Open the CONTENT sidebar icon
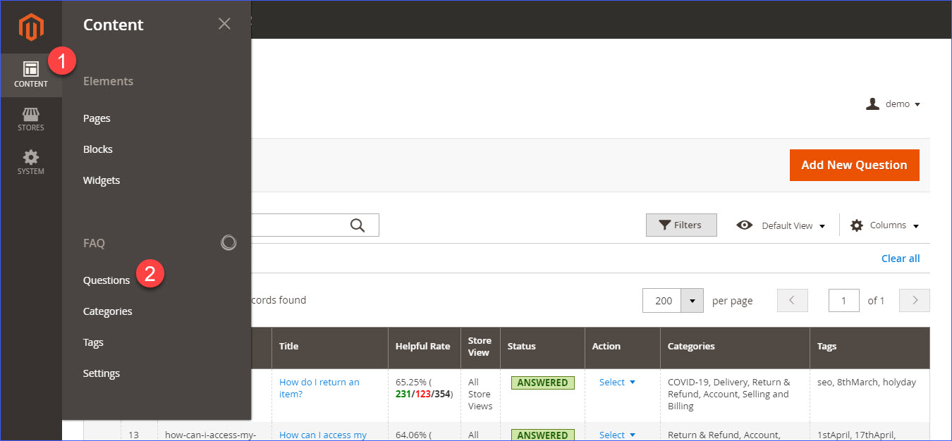The width and height of the screenshot is (952, 441). [x=30, y=75]
